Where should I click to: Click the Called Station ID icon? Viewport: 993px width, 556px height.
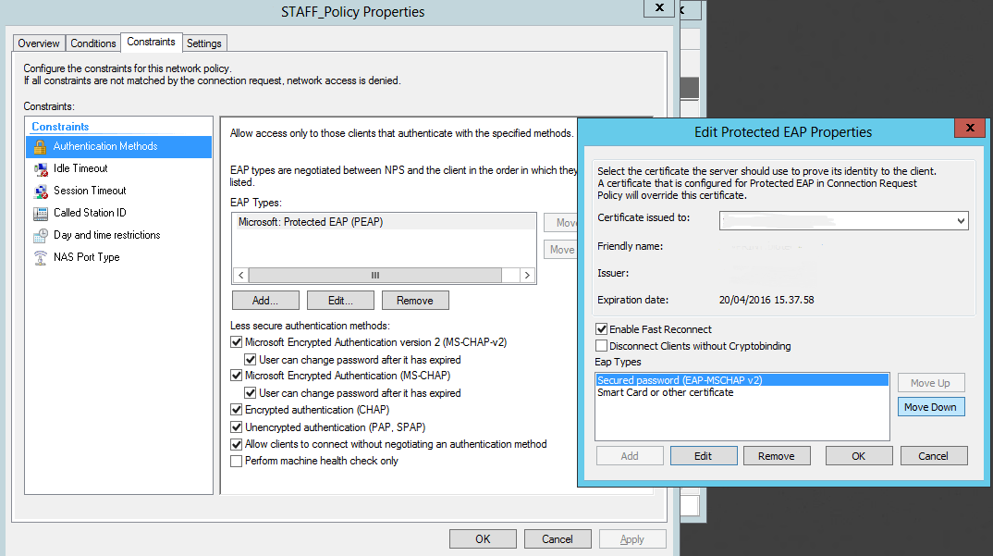click(x=41, y=214)
